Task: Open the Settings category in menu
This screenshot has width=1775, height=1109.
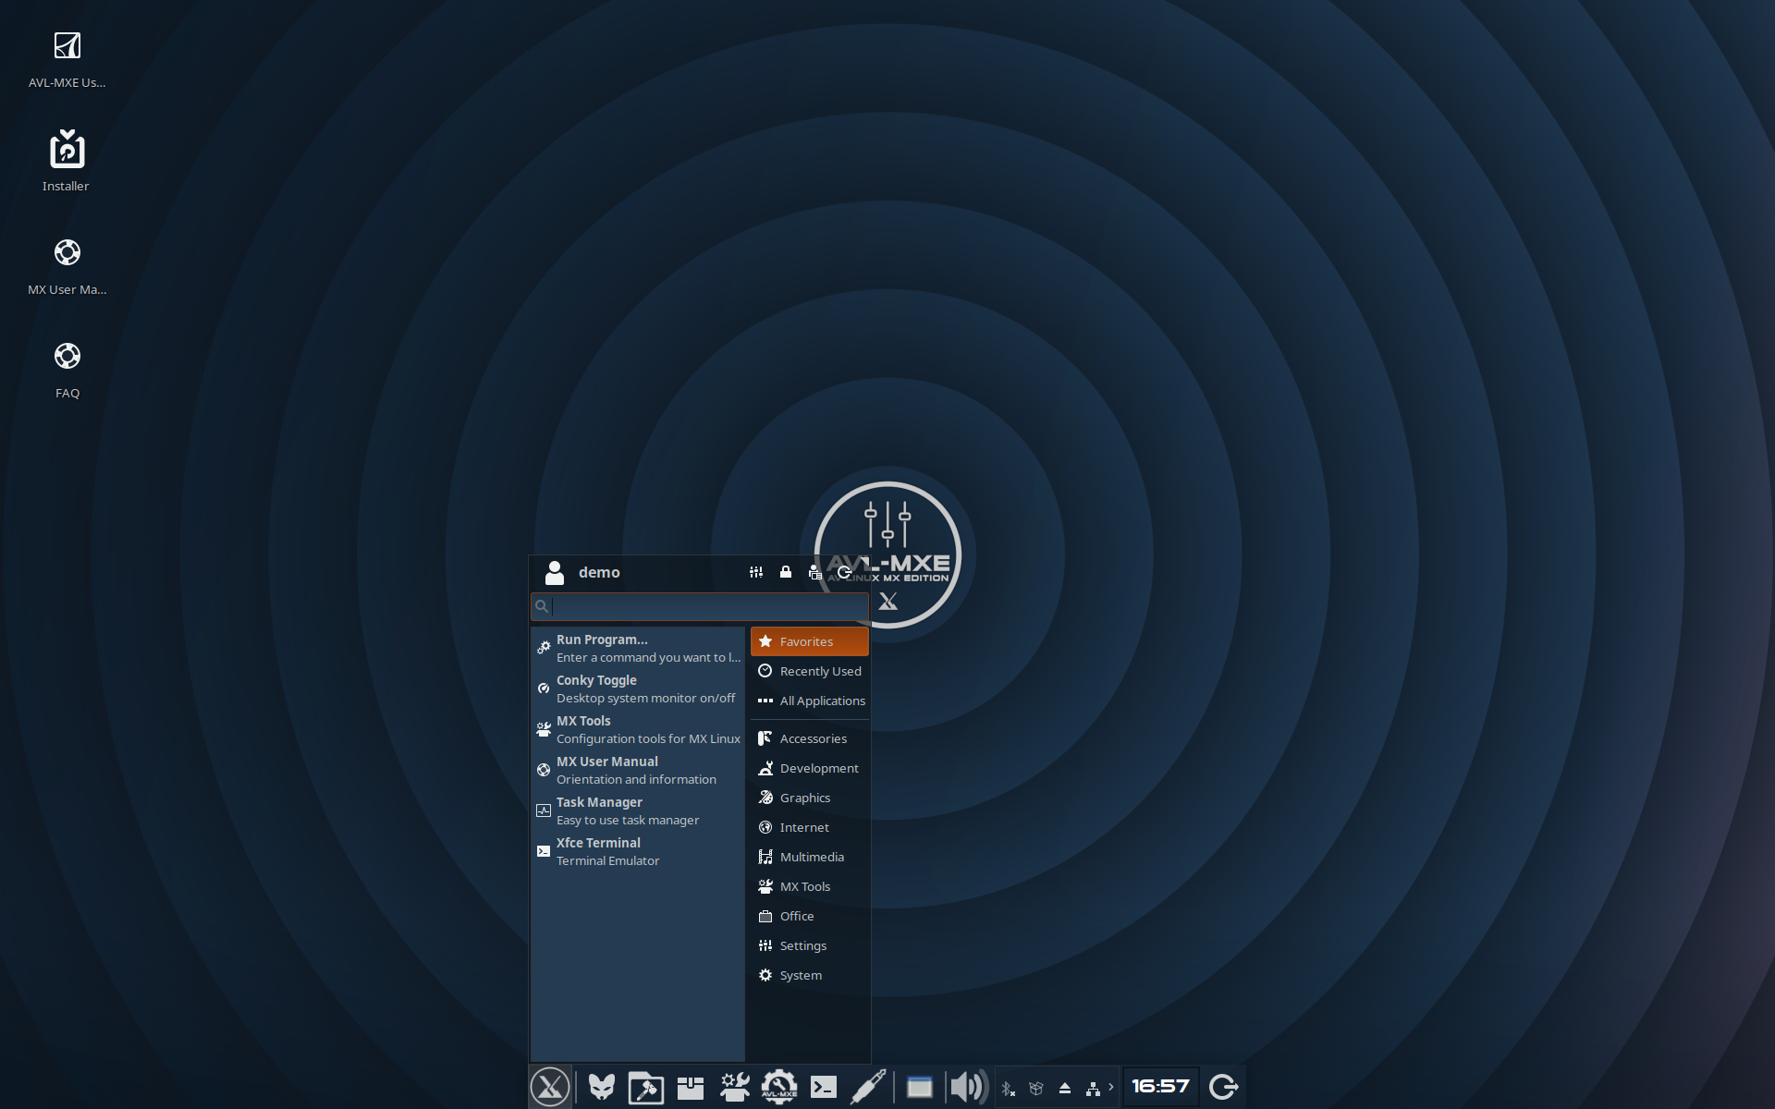Action: point(802,945)
